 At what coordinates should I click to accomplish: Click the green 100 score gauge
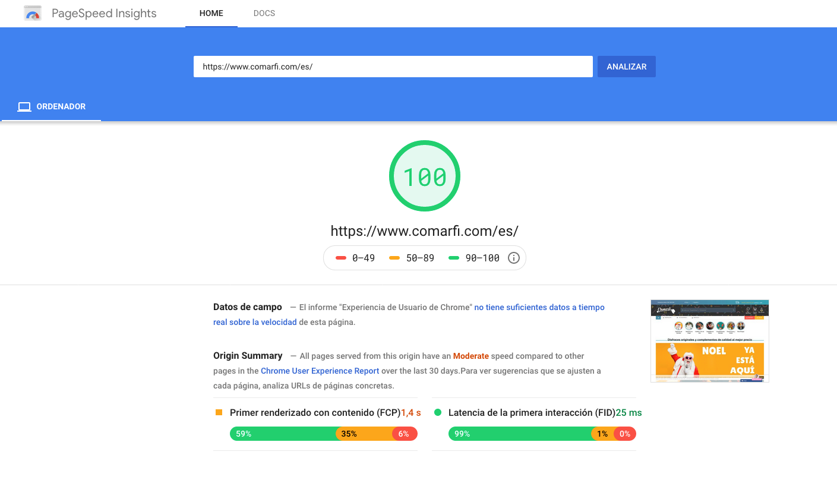click(x=425, y=176)
